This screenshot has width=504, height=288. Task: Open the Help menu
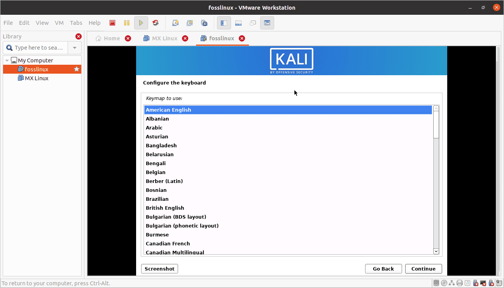[x=94, y=23]
